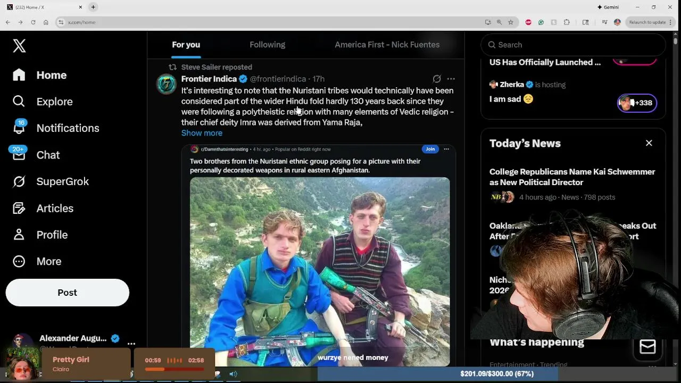Go forward in browser history

pos(20,22)
